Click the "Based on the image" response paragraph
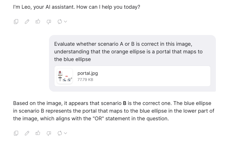The width and height of the screenshot is (230, 142). [114, 111]
